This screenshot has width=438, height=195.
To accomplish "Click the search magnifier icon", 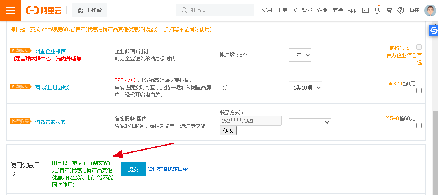I will (x=184, y=10).
